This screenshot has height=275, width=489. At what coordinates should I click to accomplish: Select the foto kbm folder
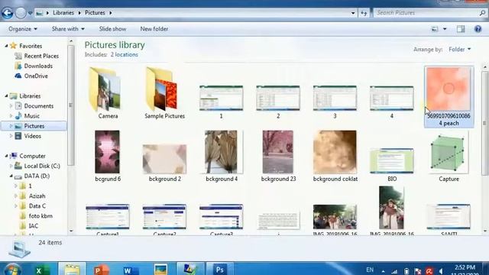(x=40, y=216)
